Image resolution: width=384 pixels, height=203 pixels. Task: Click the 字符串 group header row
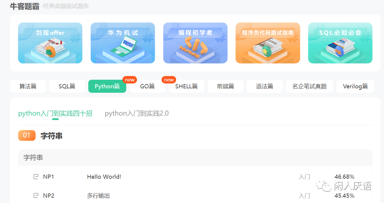[x=195, y=157]
